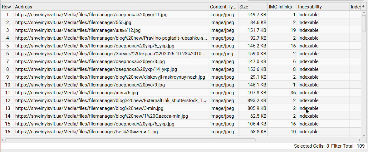
Task: Click the vertical scrollbar thumb
Action: [x=364, y=23]
